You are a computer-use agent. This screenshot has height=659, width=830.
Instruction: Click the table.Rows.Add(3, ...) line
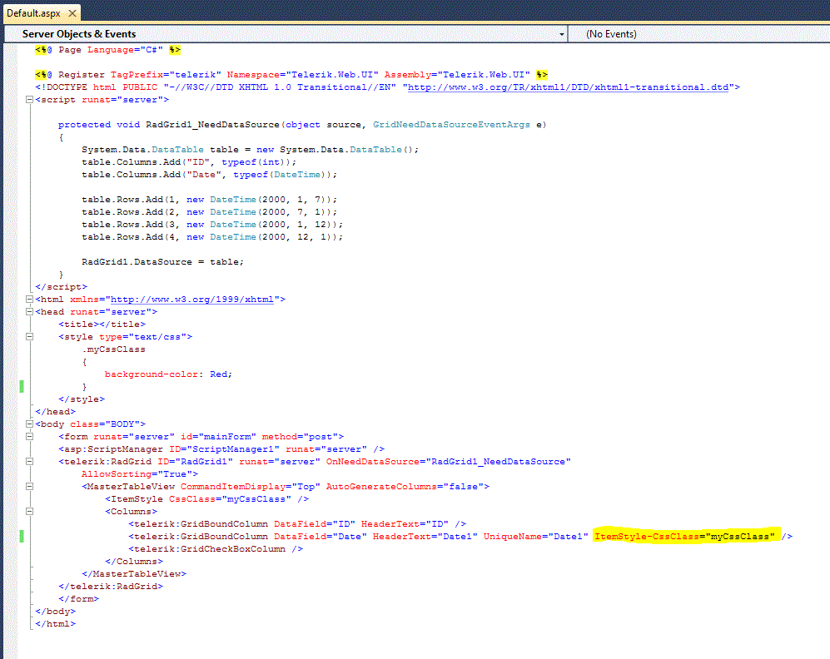point(212,225)
